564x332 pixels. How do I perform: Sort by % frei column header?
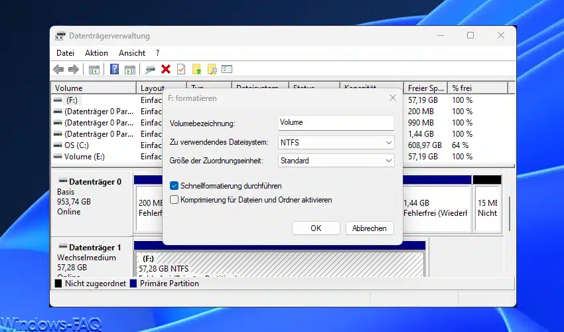tap(478, 88)
